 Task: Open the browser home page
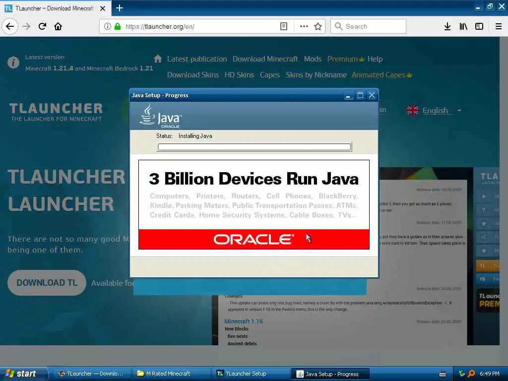[x=58, y=26]
